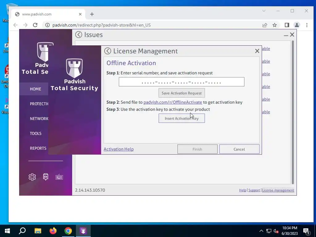Open License management link in footer

coord(278,190)
